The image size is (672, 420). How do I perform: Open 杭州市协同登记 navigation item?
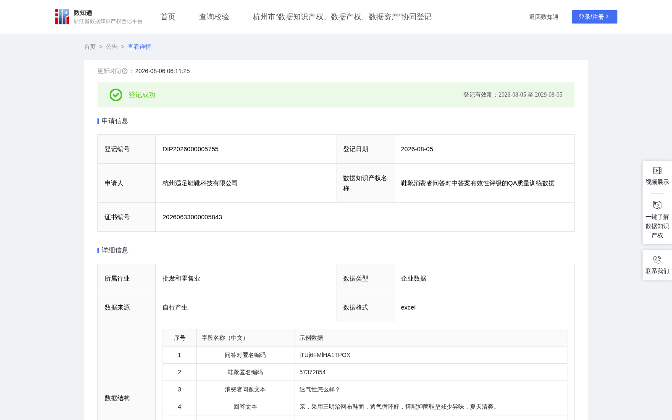pos(342,17)
